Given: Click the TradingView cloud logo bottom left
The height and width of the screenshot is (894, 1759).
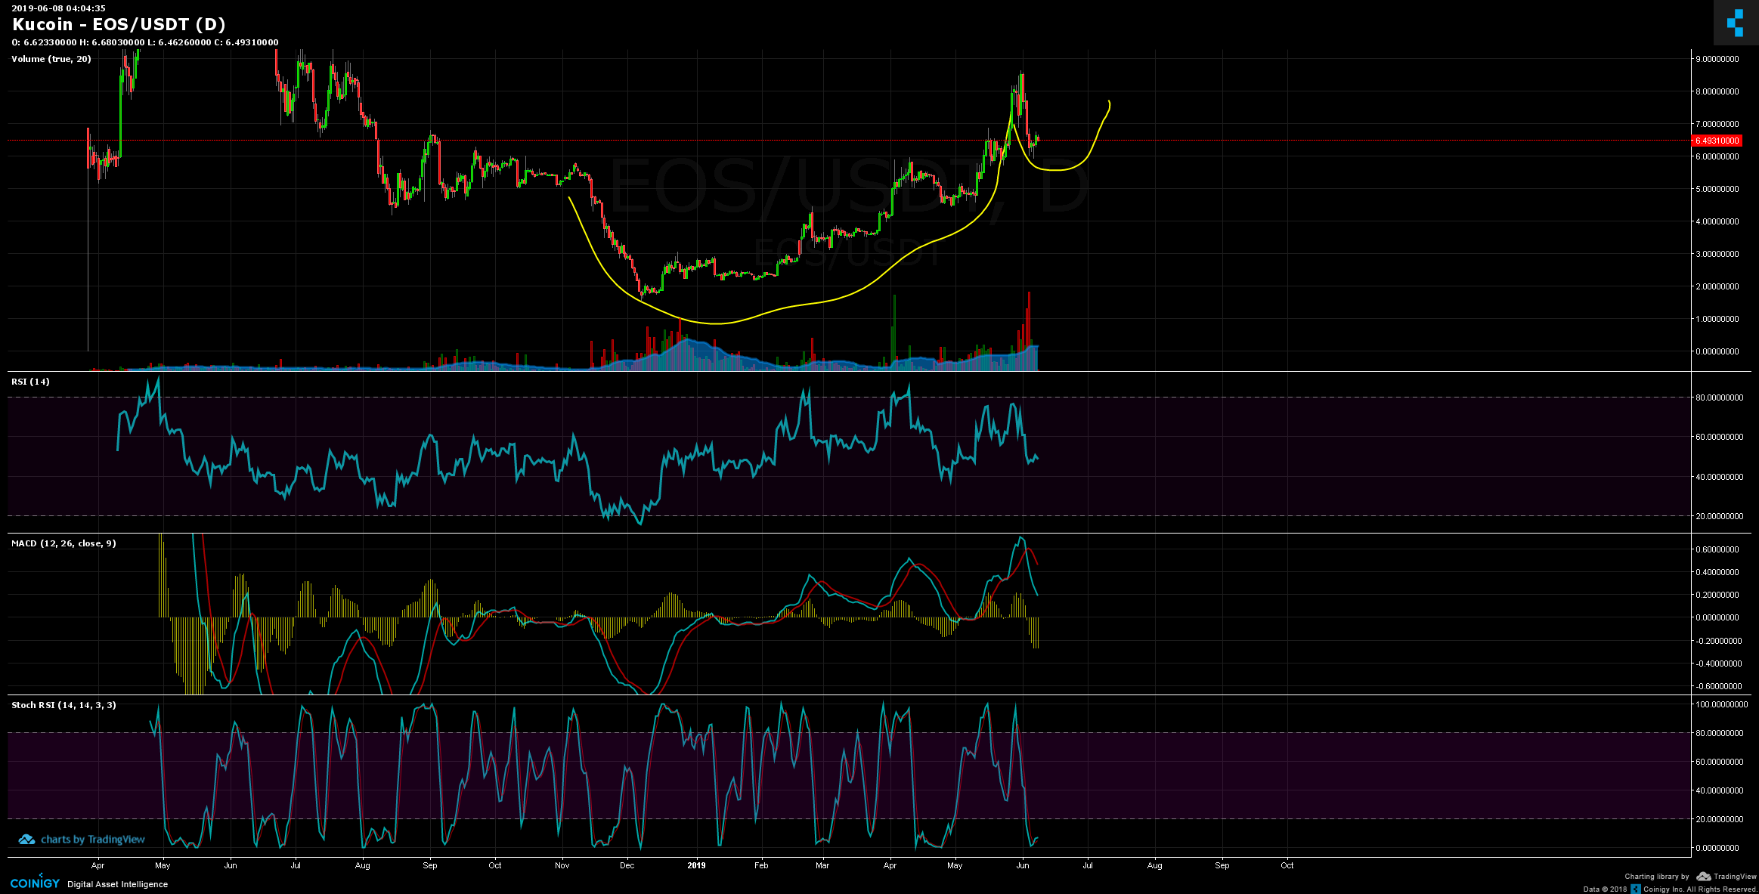Looking at the screenshot, I should pyautogui.click(x=26, y=839).
